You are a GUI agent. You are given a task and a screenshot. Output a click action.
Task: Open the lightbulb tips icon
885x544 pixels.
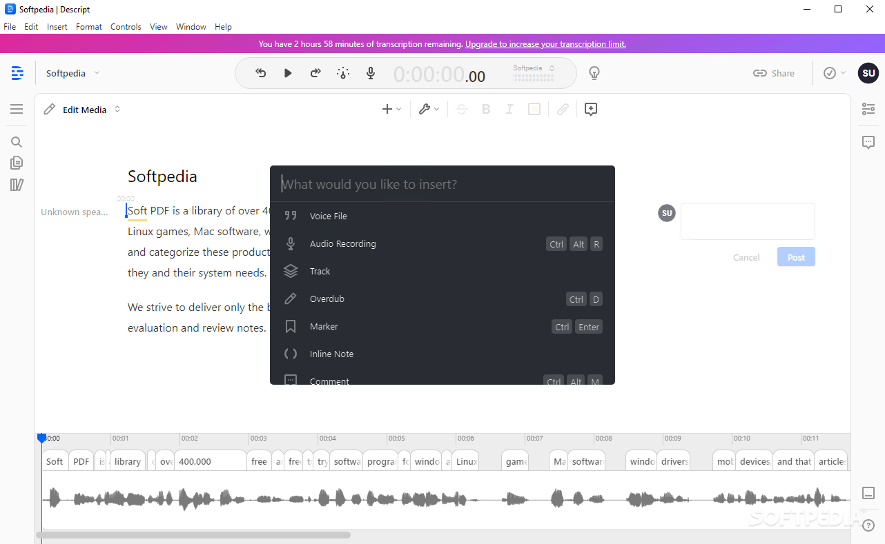pos(594,73)
